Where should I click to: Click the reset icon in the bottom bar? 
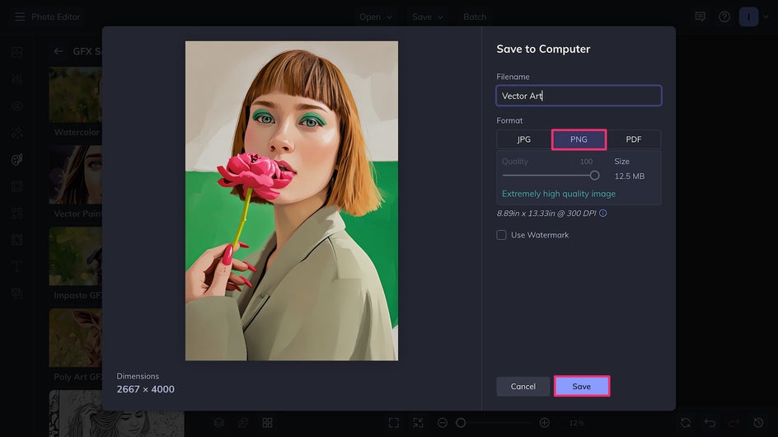pos(686,423)
